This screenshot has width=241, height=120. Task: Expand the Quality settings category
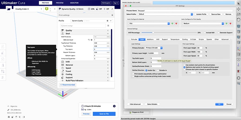coord(85,30)
